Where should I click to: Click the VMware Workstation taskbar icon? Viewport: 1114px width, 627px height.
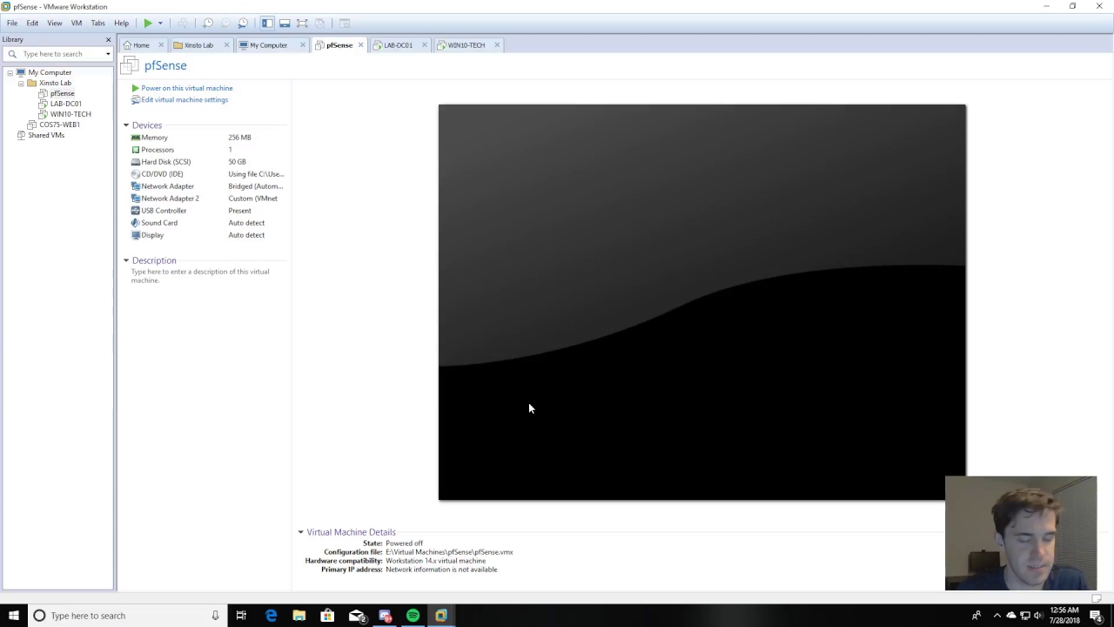(x=441, y=616)
